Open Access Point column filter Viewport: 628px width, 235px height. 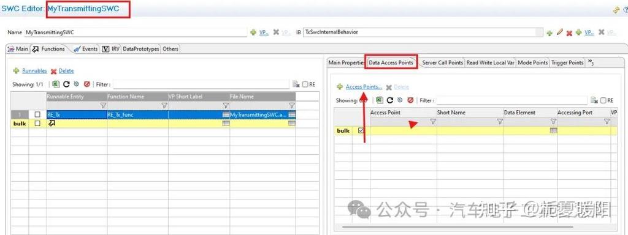[432, 122]
